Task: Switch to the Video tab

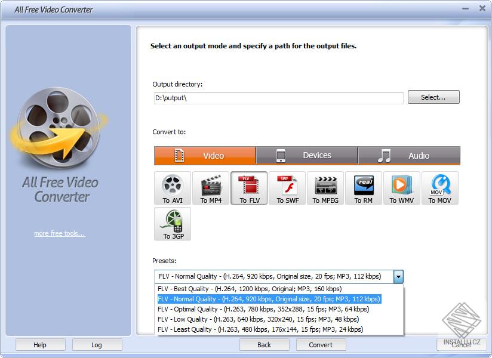Action: click(x=205, y=155)
